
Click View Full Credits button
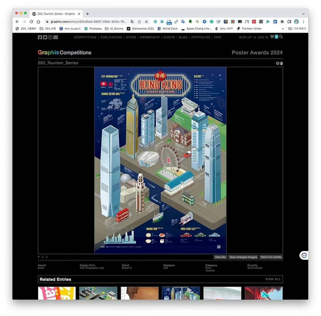271,257
